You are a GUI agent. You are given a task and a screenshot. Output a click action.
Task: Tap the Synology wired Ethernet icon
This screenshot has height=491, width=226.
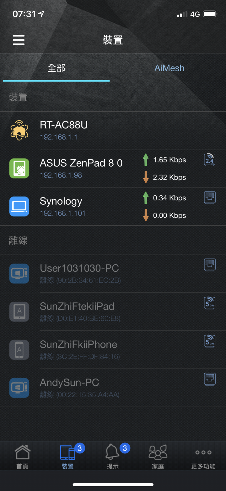(210, 198)
